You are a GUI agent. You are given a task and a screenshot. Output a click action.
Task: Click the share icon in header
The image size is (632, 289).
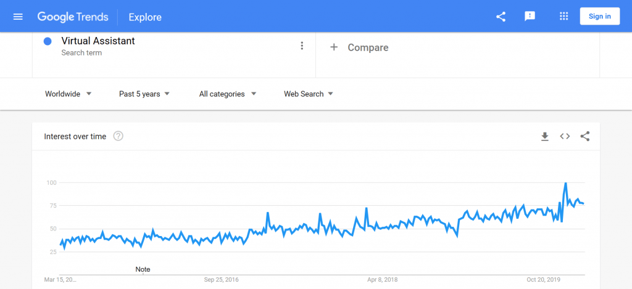pyautogui.click(x=501, y=17)
